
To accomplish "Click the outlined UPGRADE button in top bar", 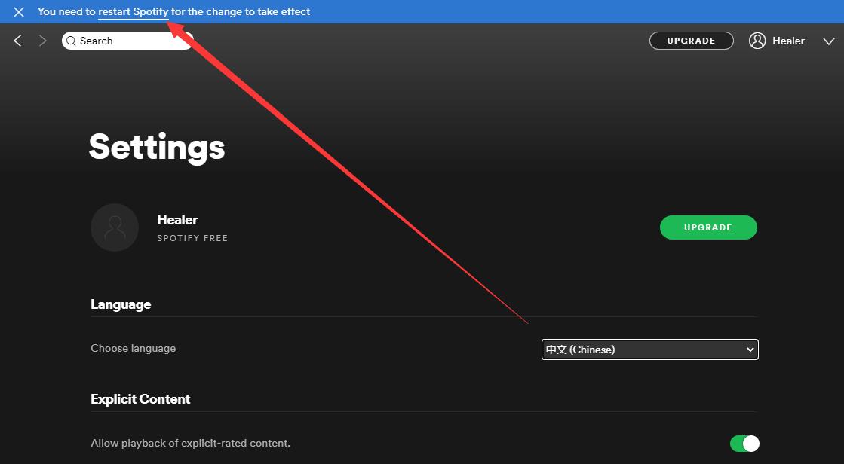I will pos(691,41).
